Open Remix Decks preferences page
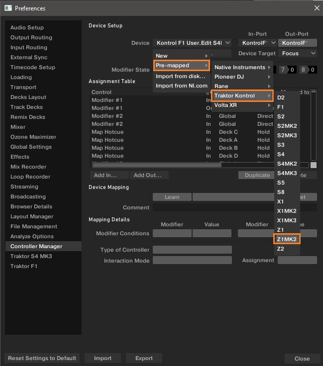The width and height of the screenshot is (323, 366). (x=43, y=117)
